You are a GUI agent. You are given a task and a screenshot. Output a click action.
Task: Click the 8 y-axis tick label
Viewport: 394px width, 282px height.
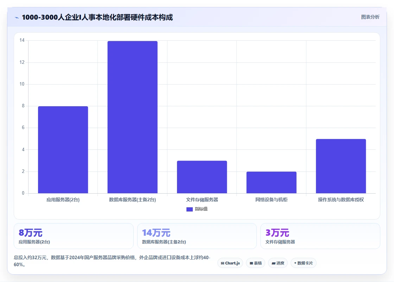point(23,106)
